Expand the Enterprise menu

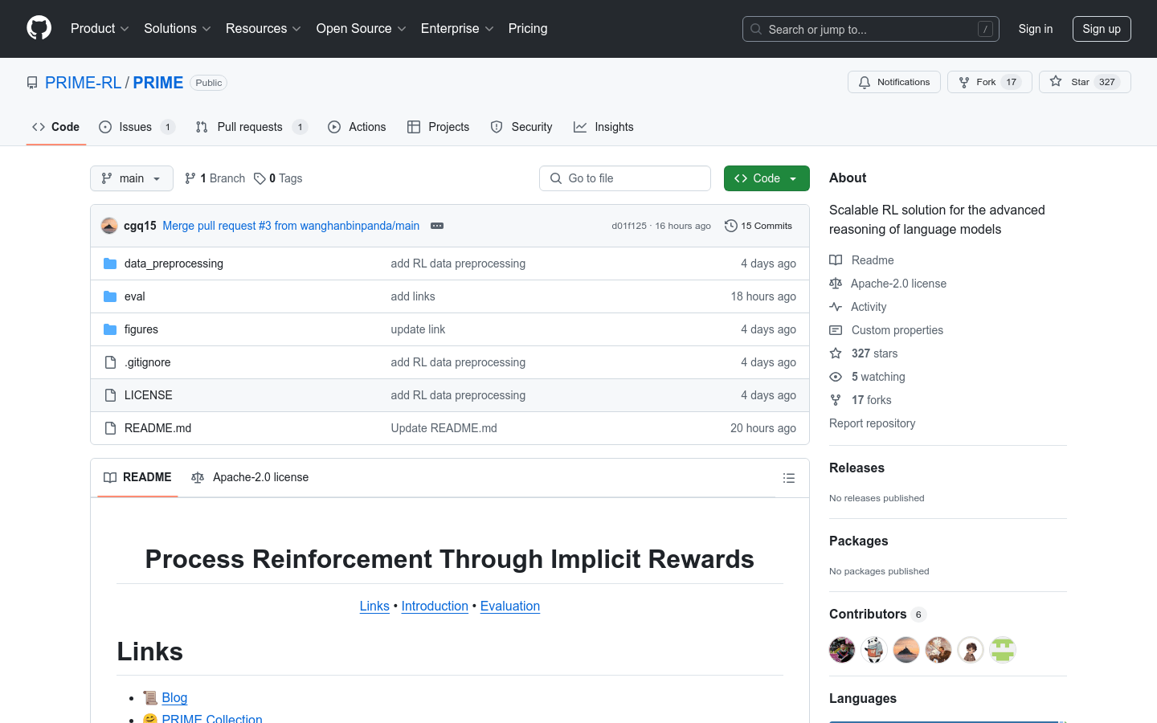coord(457,28)
